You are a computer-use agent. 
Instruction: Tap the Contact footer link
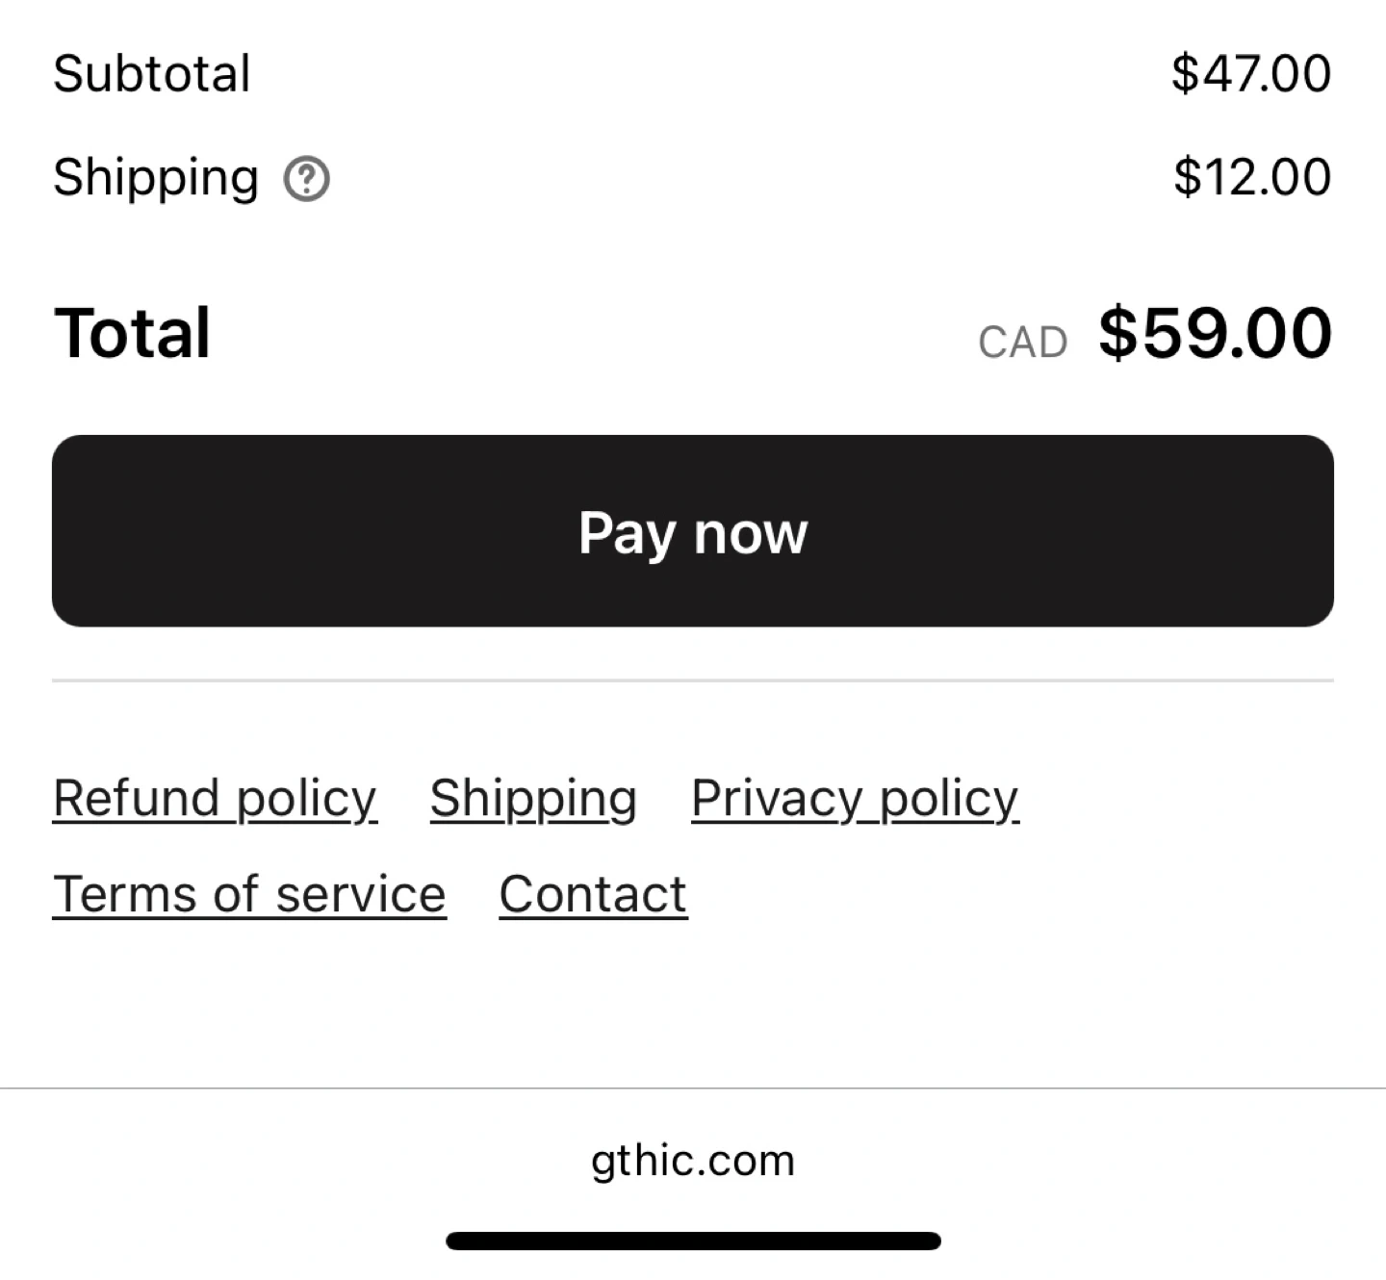(593, 895)
